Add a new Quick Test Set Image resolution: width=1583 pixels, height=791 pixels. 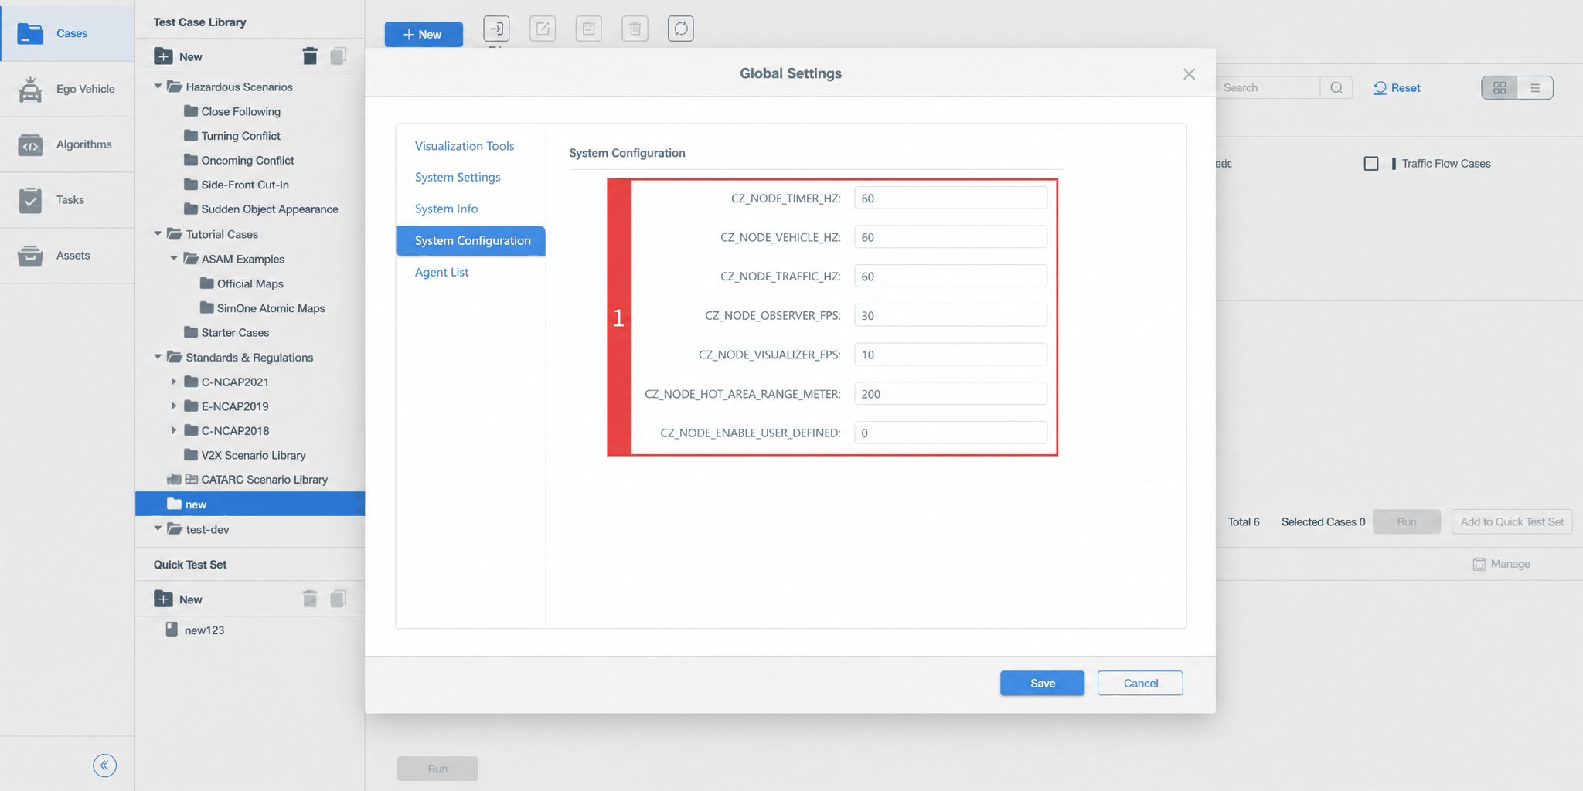[x=178, y=599]
